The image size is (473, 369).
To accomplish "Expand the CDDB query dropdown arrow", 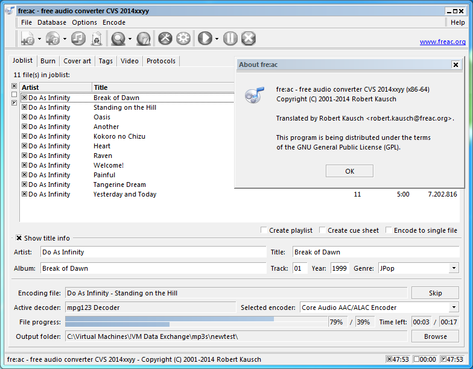I will click(x=130, y=39).
